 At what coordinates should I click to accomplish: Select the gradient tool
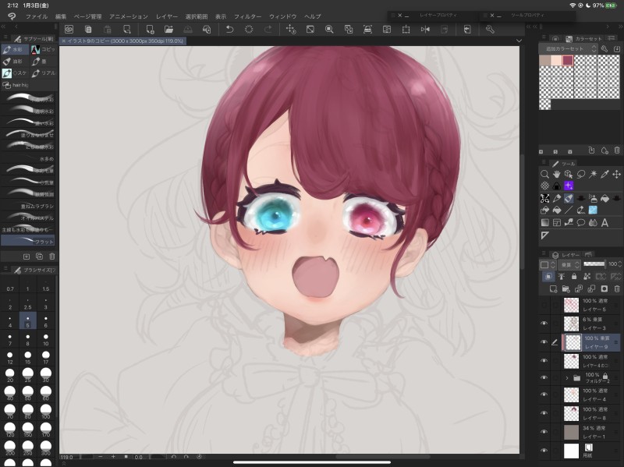click(544, 223)
